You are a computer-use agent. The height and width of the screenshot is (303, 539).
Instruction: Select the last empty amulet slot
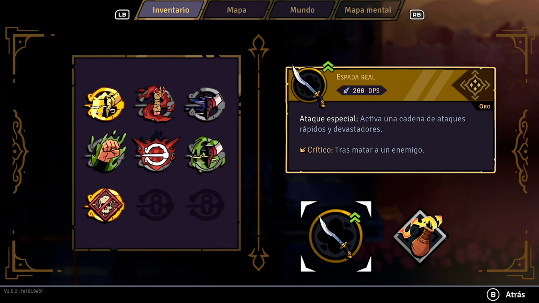206,205
